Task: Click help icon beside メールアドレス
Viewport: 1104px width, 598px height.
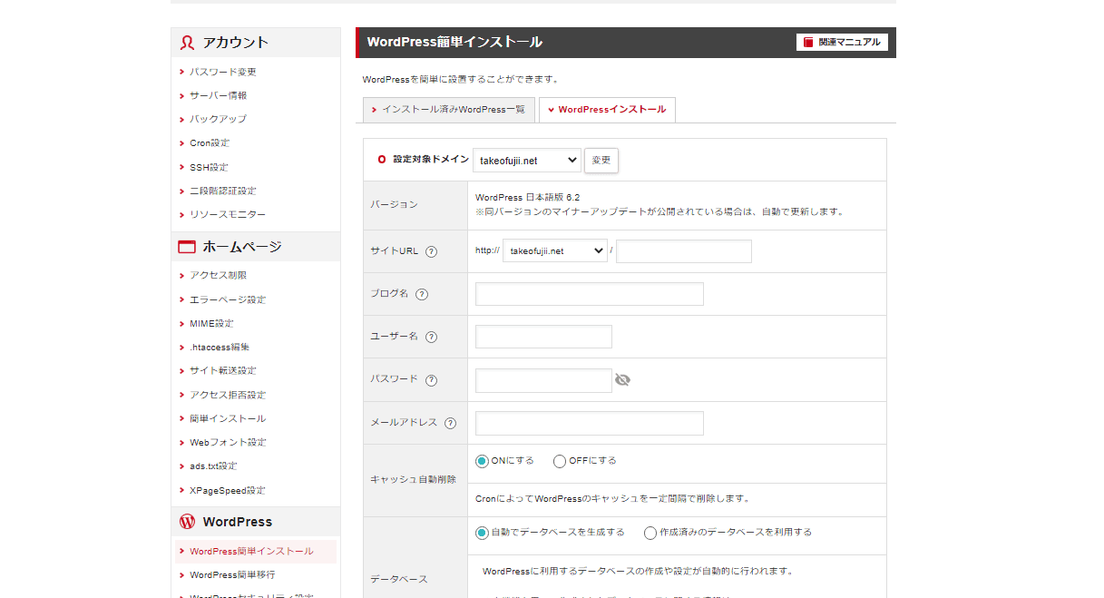Action: point(450,423)
